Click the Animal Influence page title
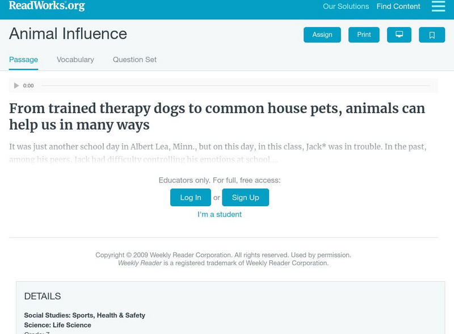 [x=68, y=34]
